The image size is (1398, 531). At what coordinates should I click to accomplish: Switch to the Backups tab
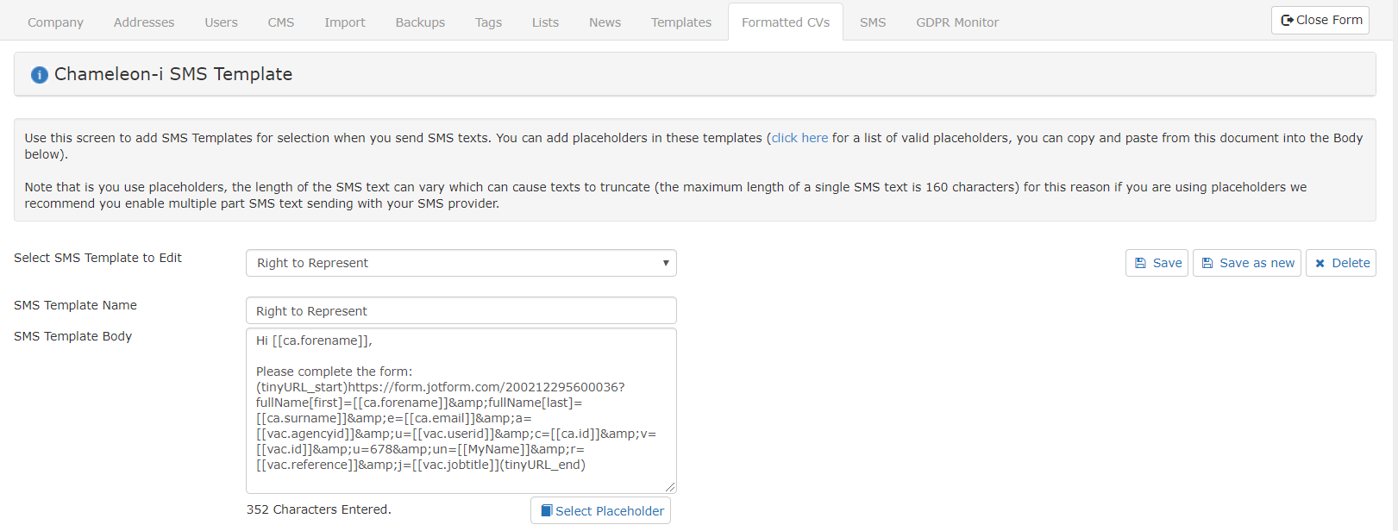420,22
